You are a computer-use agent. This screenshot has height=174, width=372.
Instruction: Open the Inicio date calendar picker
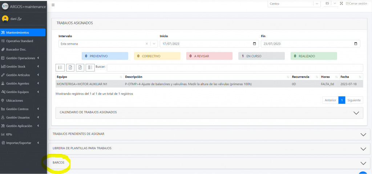(254, 44)
